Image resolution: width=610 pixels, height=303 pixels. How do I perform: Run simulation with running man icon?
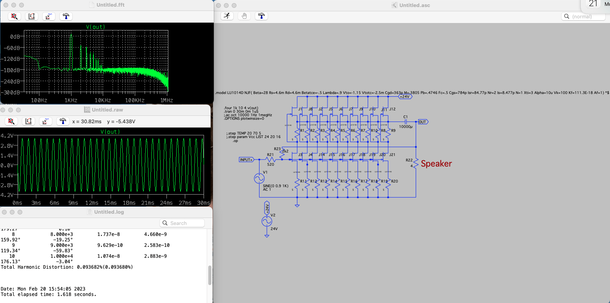pos(227,16)
